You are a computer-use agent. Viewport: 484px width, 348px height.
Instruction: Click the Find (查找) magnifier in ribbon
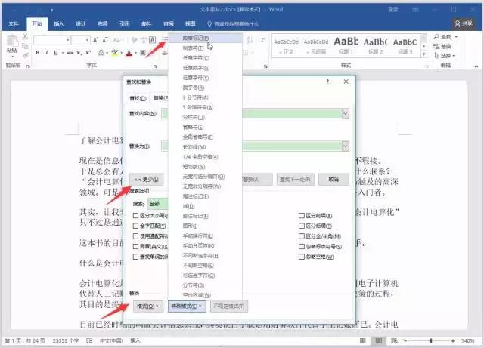coord(436,37)
